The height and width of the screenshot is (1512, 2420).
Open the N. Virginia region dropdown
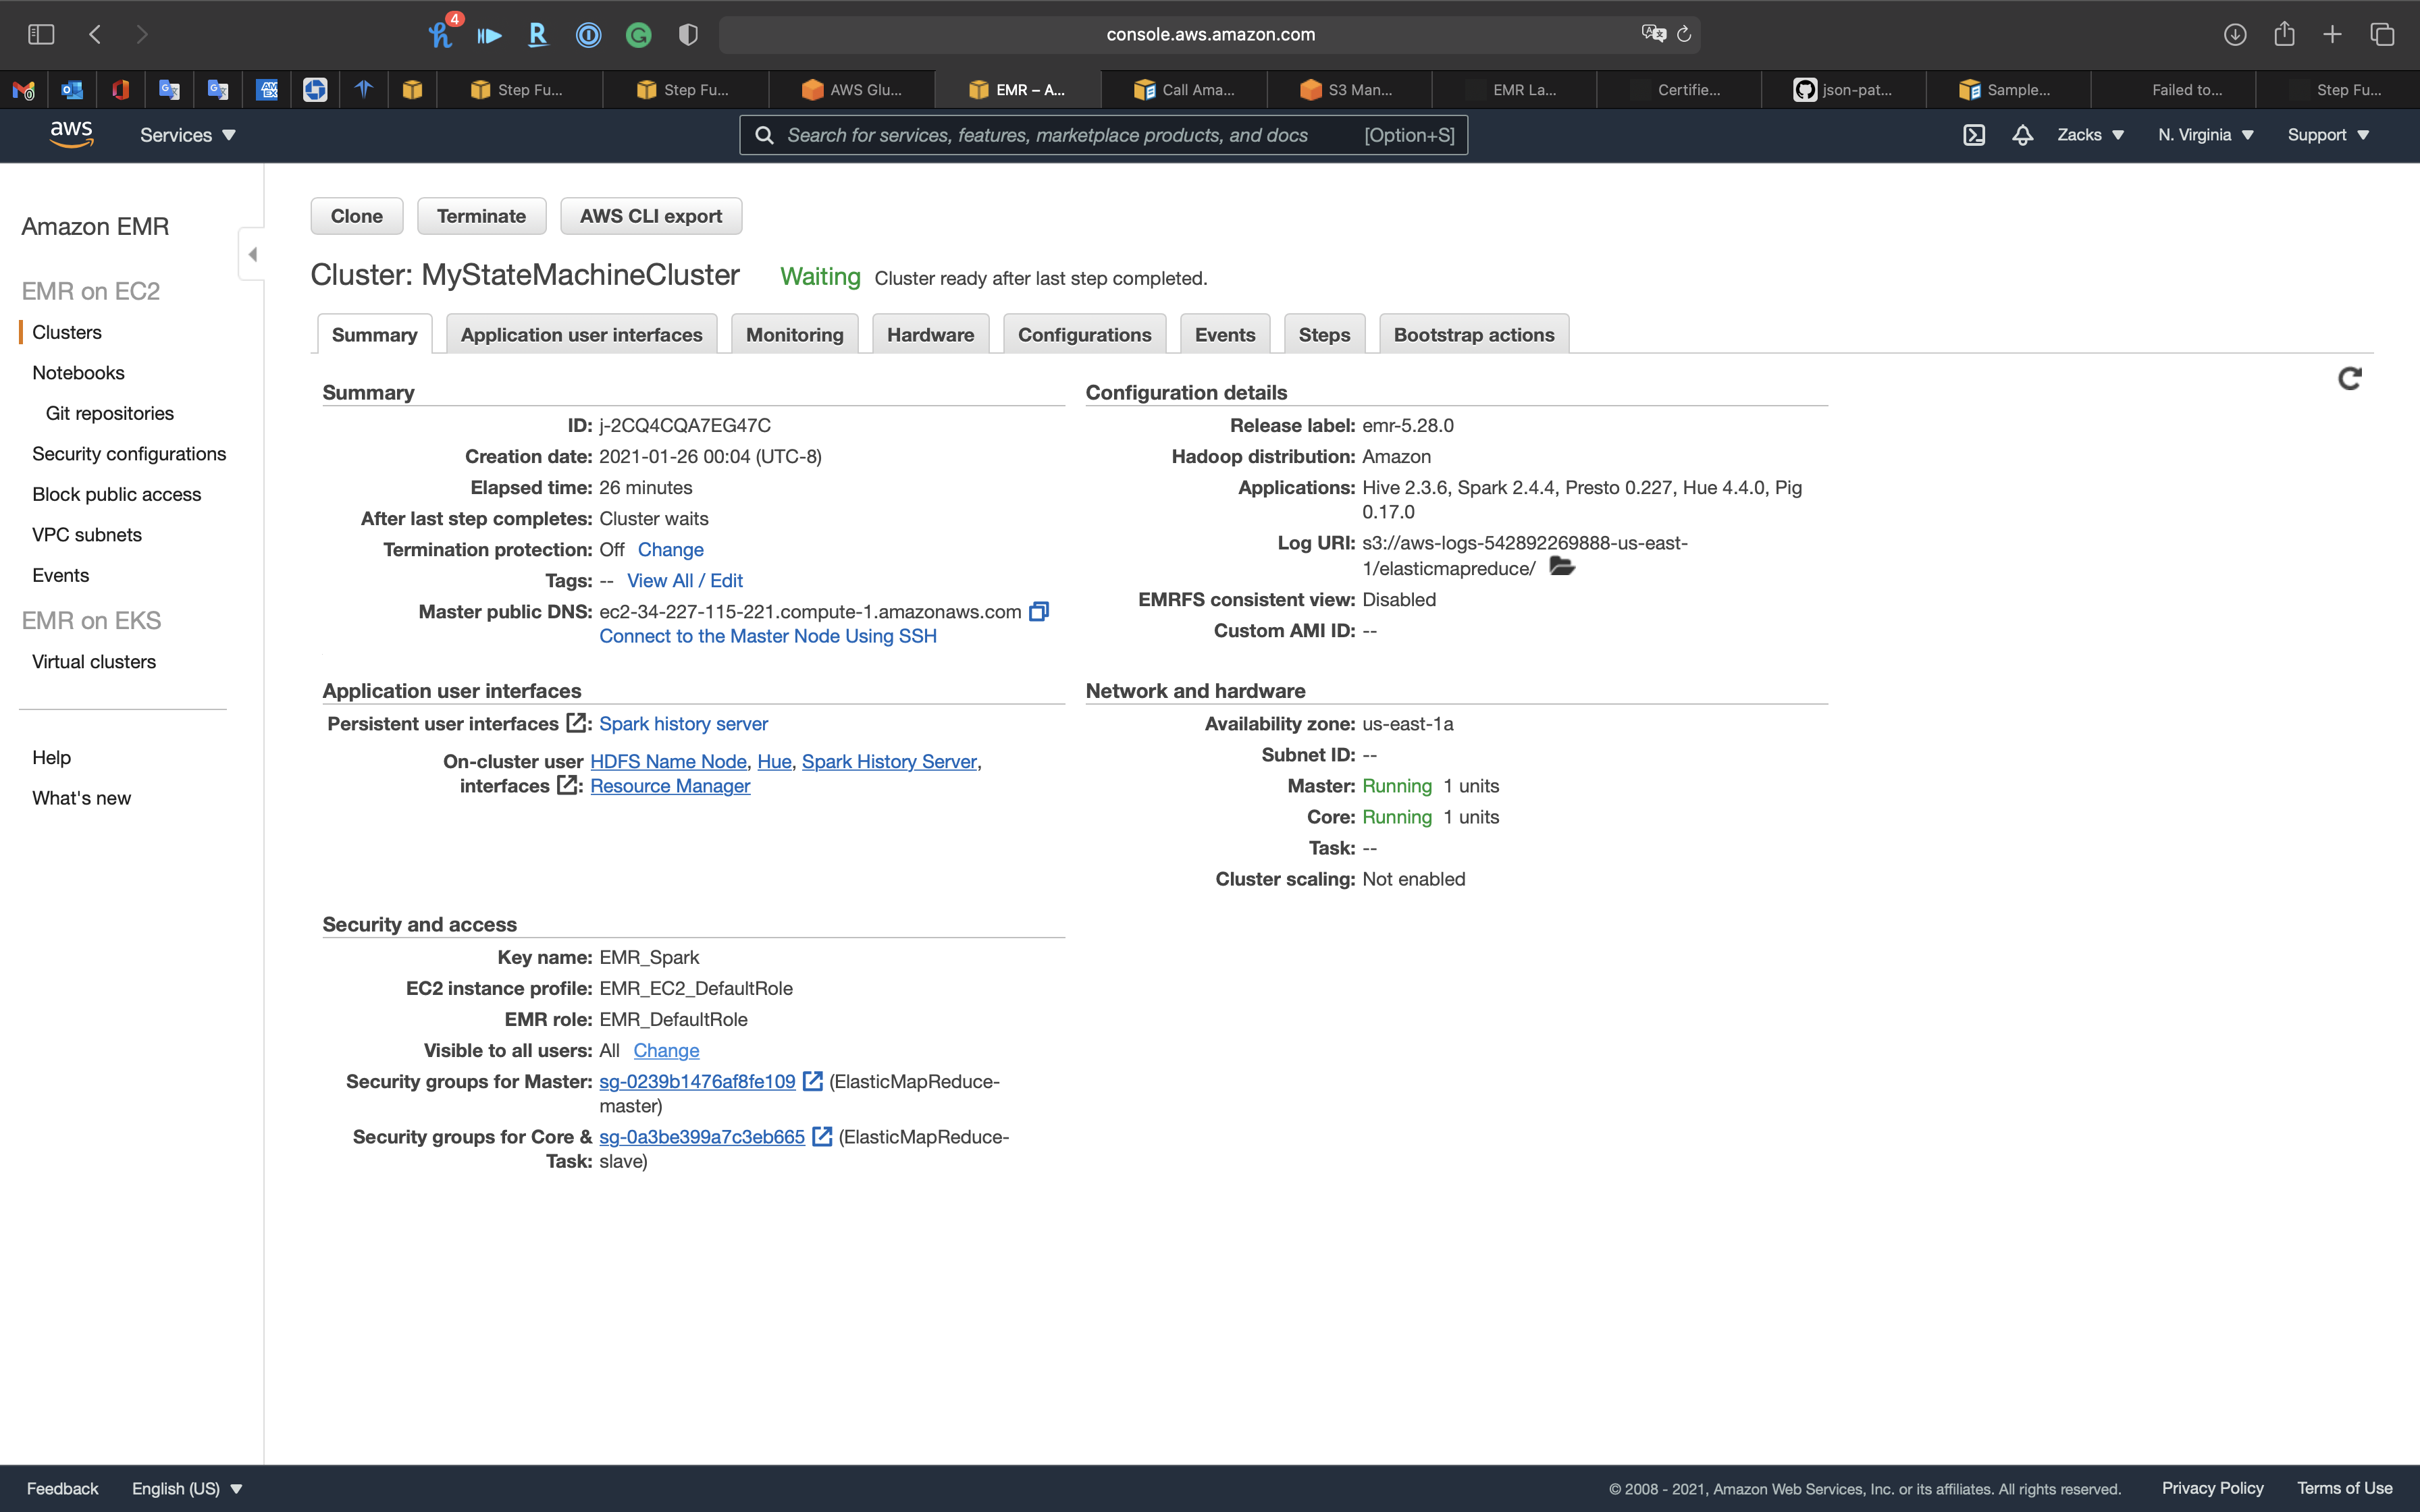2205,135
